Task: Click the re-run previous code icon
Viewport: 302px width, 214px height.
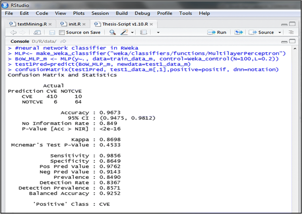Action: pyautogui.click(x=239, y=32)
